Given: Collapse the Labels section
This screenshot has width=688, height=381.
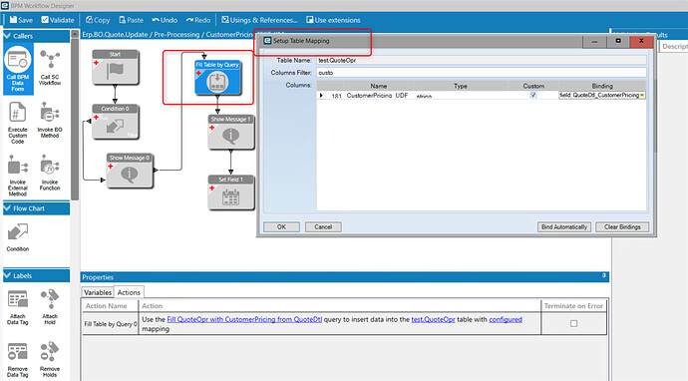Looking at the screenshot, I should point(7,275).
